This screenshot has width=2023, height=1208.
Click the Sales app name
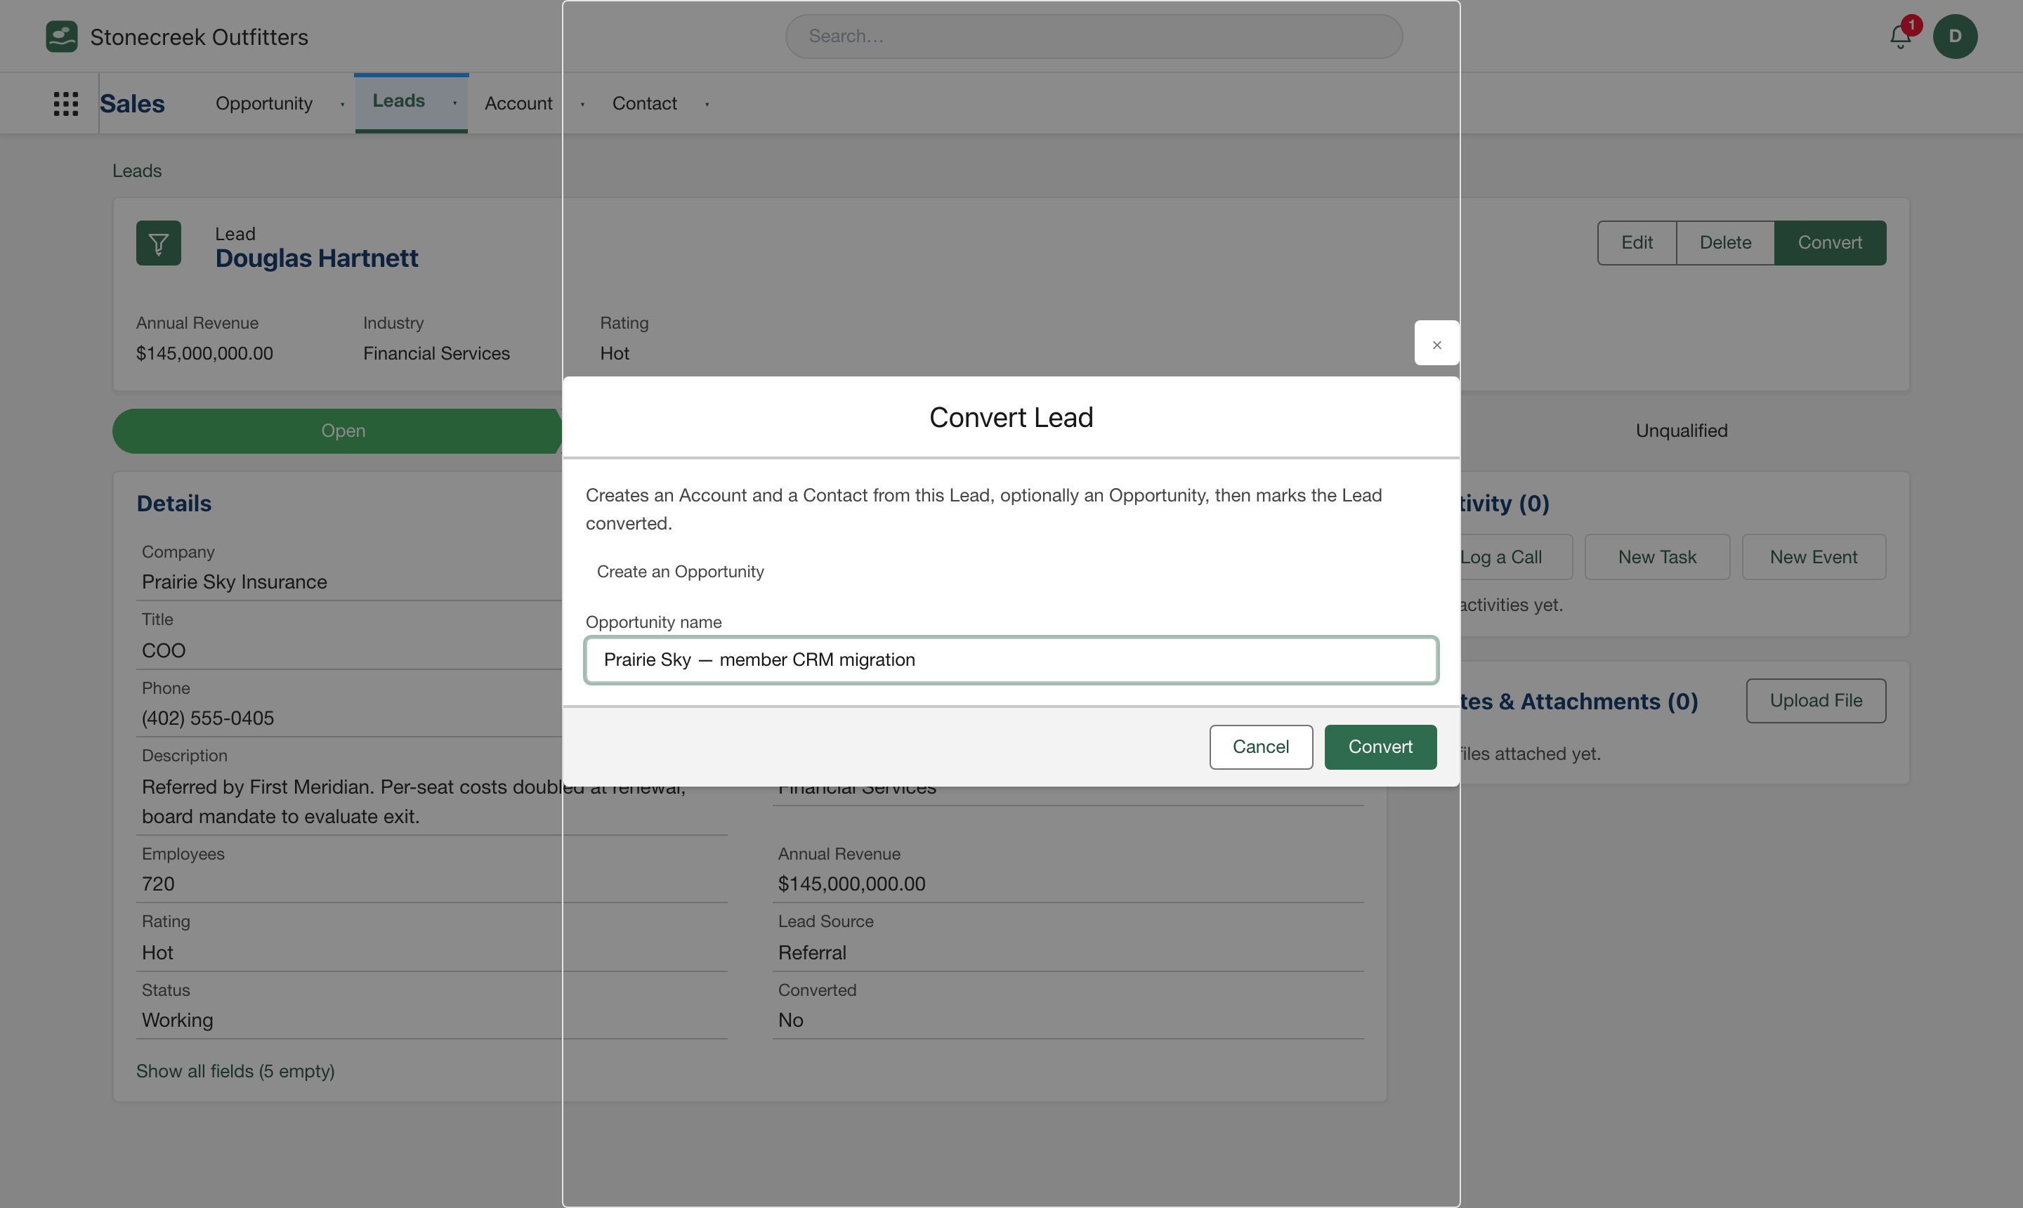pos(132,103)
